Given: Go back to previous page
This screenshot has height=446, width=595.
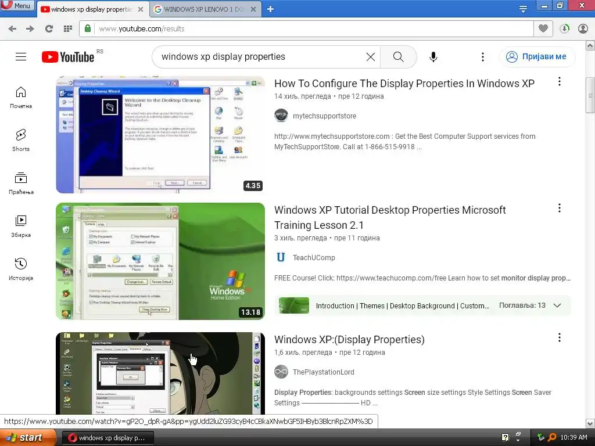Looking at the screenshot, I should pos(12,29).
